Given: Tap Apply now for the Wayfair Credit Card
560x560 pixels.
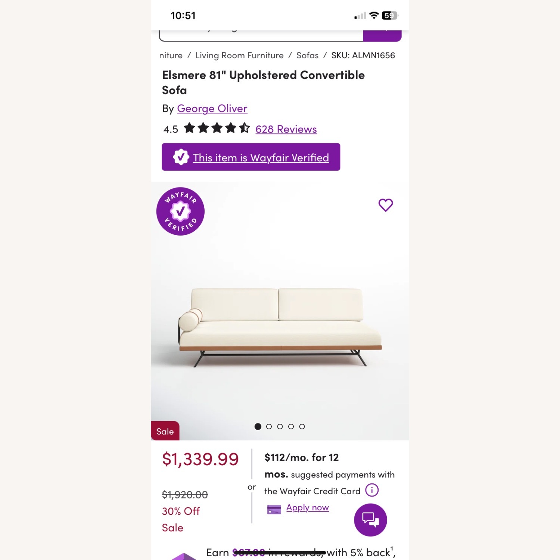Looking at the screenshot, I should click(307, 507).
